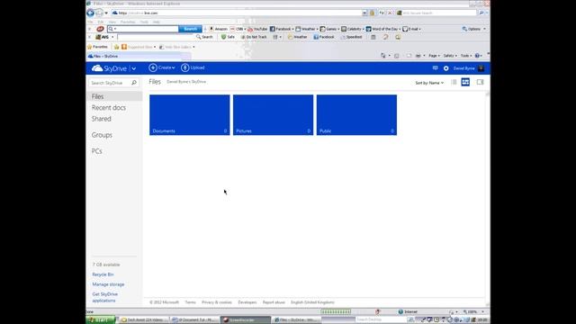
Task: Toggle the details pane icon
Action: tap(480, 82)
